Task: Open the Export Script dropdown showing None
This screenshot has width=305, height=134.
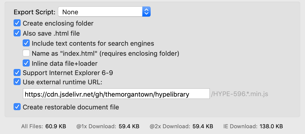Action: tap(100, 12)
